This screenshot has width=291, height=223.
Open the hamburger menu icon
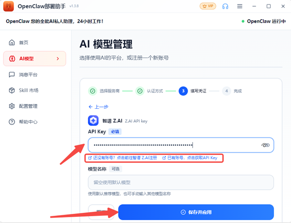tap(240, 6)
